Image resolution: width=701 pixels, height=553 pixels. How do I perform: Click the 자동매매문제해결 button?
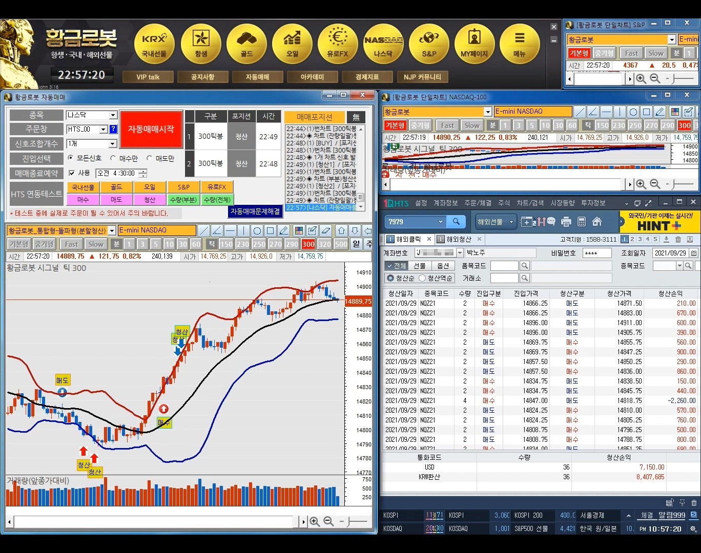click(x=255, y=211)
